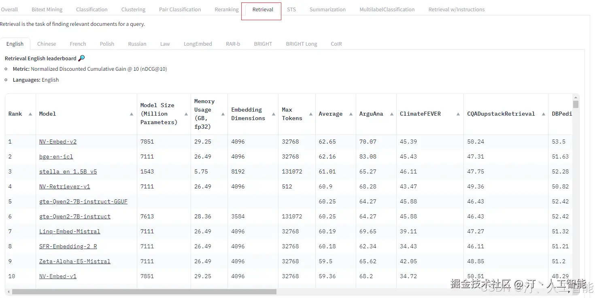Switch to Bitext Mining tab

tap(47, 9)
